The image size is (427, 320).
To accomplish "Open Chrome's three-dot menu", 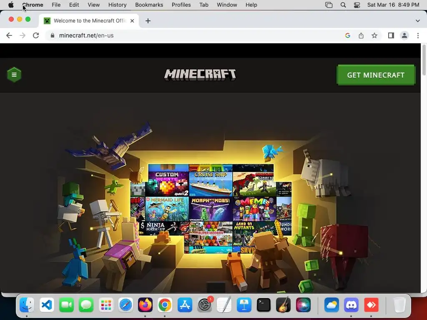I will click(x=418, y=35).
